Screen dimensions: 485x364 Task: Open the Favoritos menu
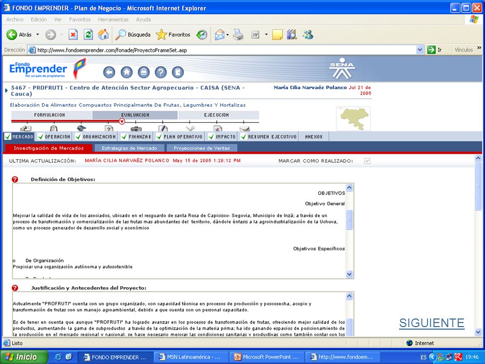point(80,20)
